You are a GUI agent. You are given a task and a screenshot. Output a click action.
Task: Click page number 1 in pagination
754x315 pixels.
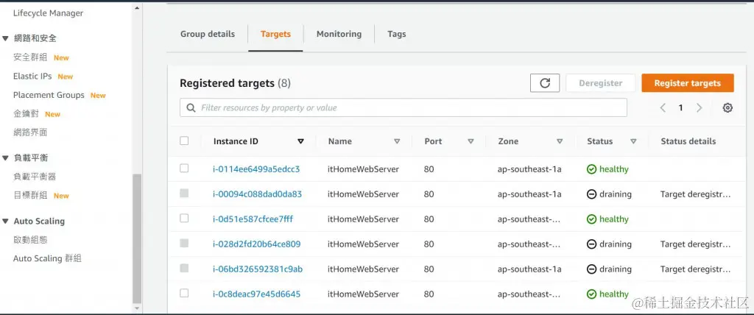[680, 107]
